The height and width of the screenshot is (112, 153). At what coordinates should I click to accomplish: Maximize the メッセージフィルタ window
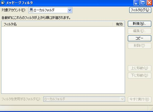coord(143,3)
